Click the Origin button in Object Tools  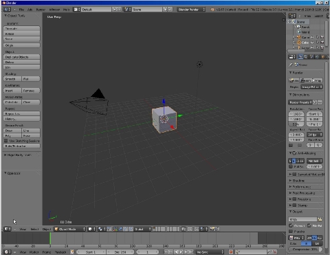[22, 45]
